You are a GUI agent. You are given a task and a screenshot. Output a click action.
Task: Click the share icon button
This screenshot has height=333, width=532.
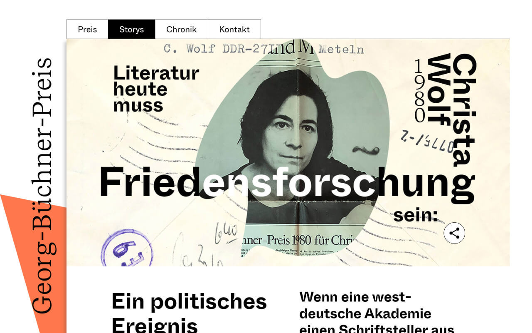454,233
